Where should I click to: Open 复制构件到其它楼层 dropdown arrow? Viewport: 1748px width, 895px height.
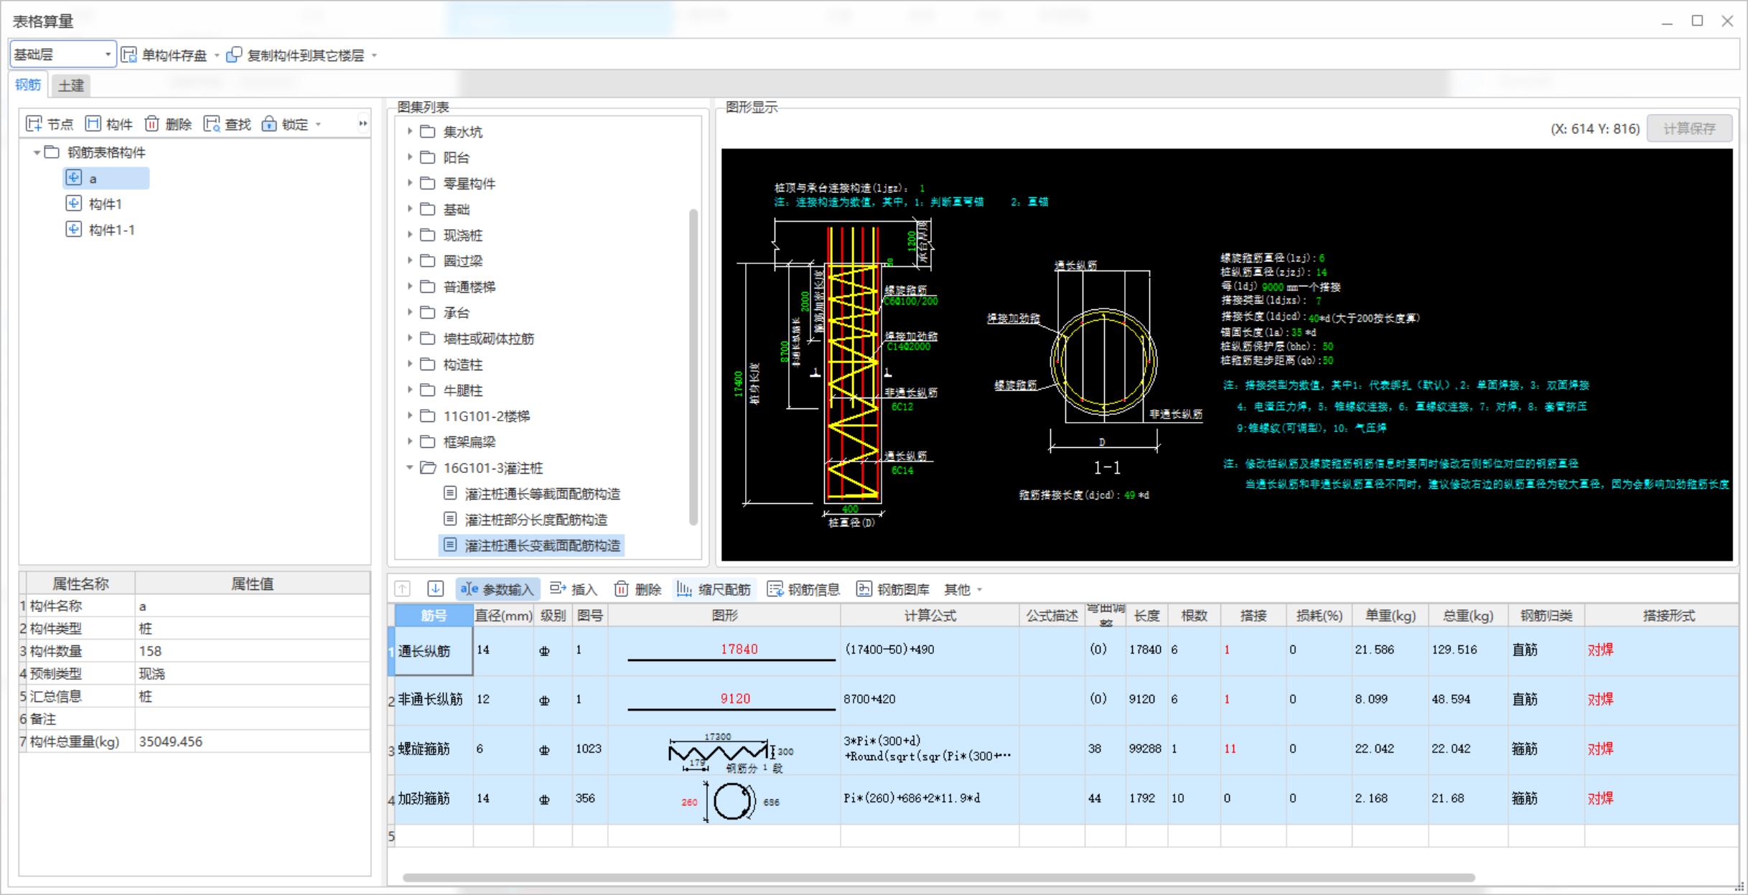pyautogui.click(x=374, y=56)
